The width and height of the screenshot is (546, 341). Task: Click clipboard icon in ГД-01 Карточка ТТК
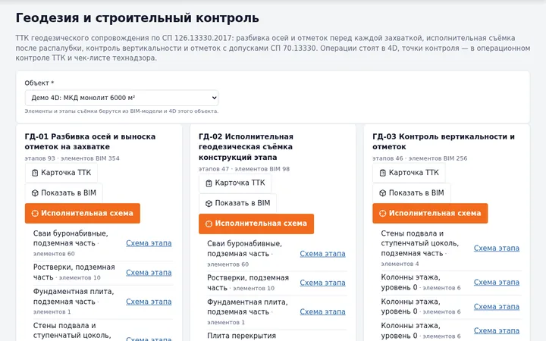click(x=35, y=173)
